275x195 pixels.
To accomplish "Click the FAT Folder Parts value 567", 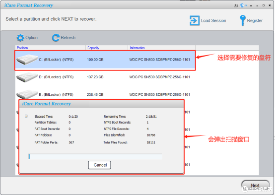I will (x=71, y=142).
